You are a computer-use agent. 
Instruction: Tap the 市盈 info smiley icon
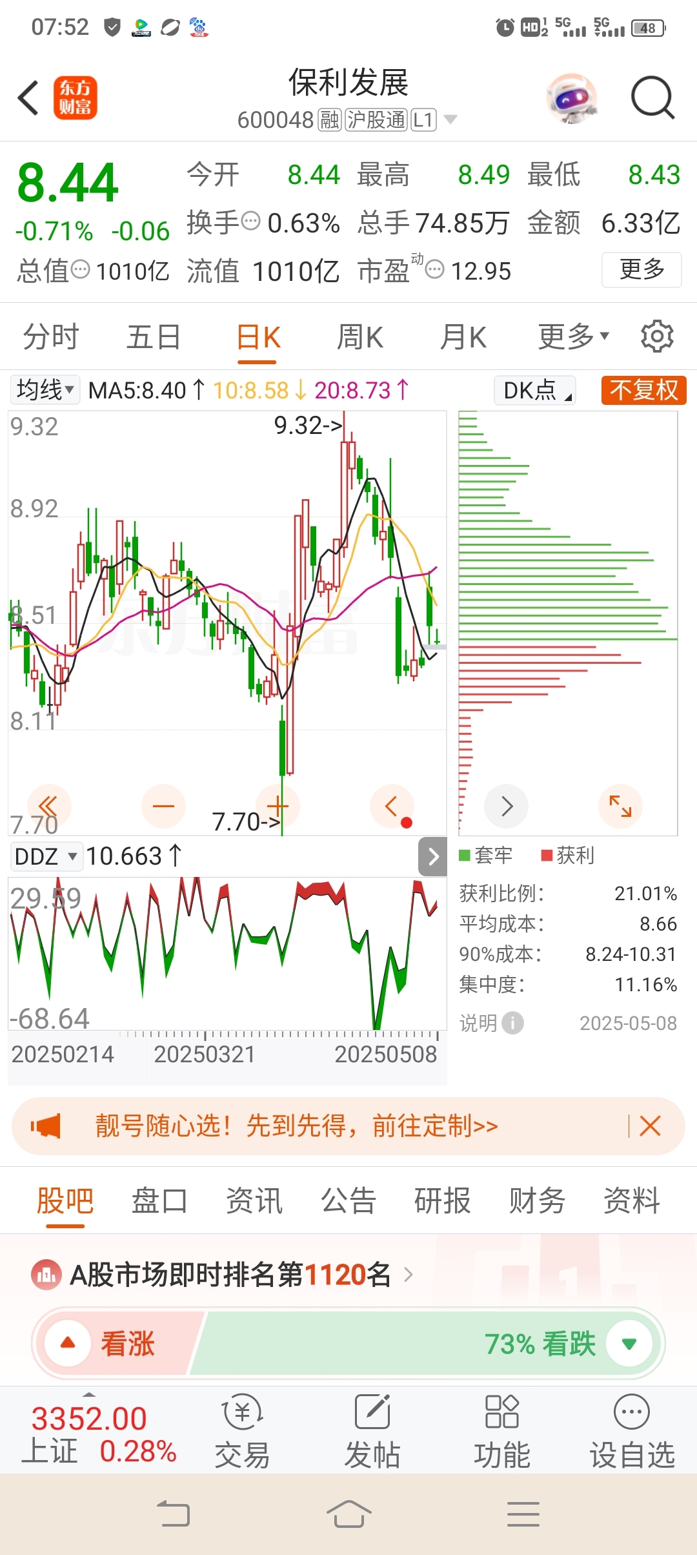[435, 269]
